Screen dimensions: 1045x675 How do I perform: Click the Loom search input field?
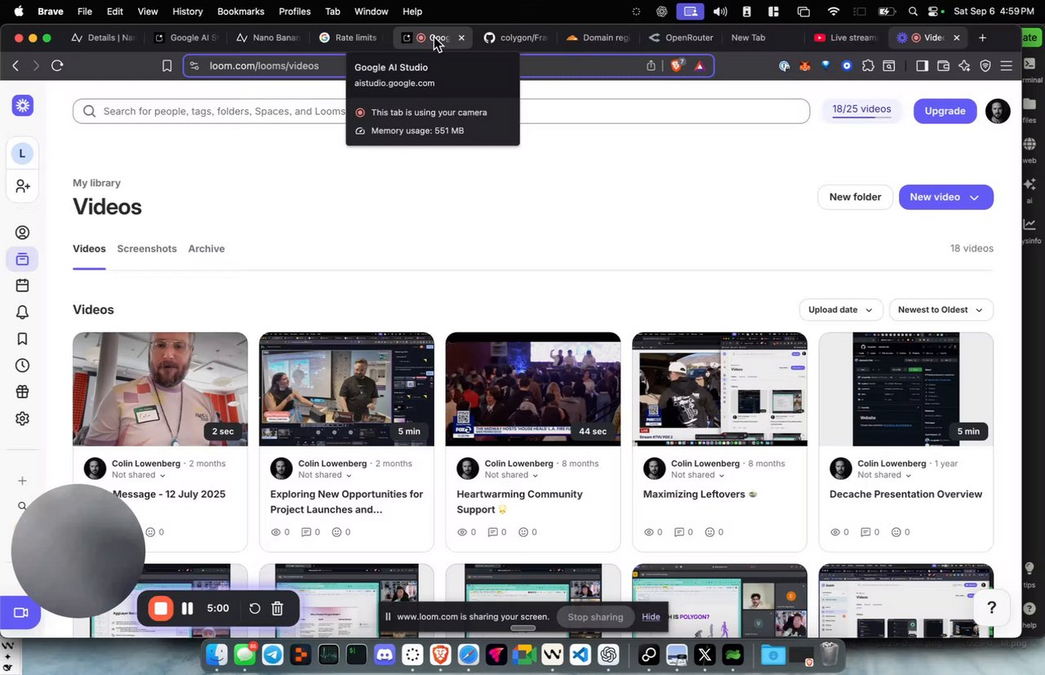coord(441,111)
